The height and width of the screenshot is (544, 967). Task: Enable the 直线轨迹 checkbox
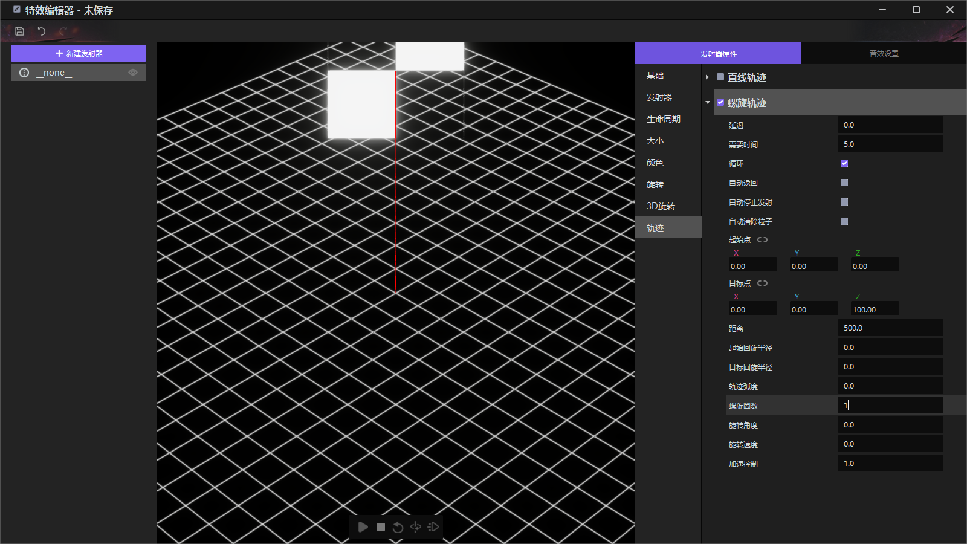(x=720, y=77)
